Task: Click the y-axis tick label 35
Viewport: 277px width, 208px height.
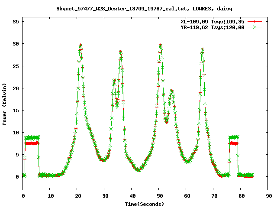Action: [16, 22]
